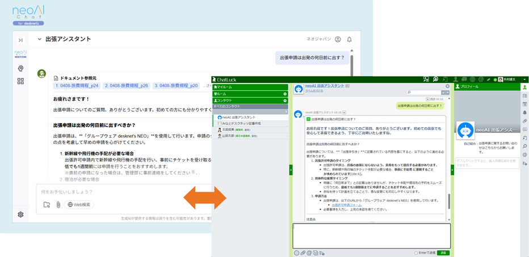The width and height of the screenshot is (529, 257).
Task: Open the ネオジャパン user account icon
Action: click(x=337, y=40)
